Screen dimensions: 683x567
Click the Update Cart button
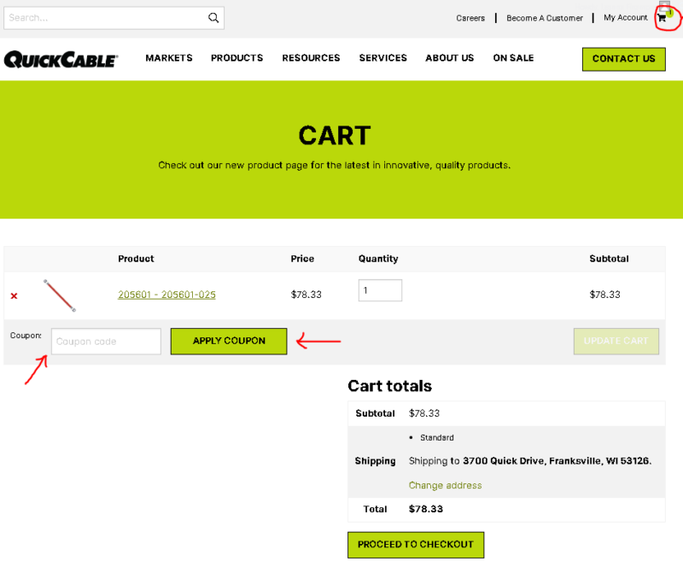(x=616, y=341)
